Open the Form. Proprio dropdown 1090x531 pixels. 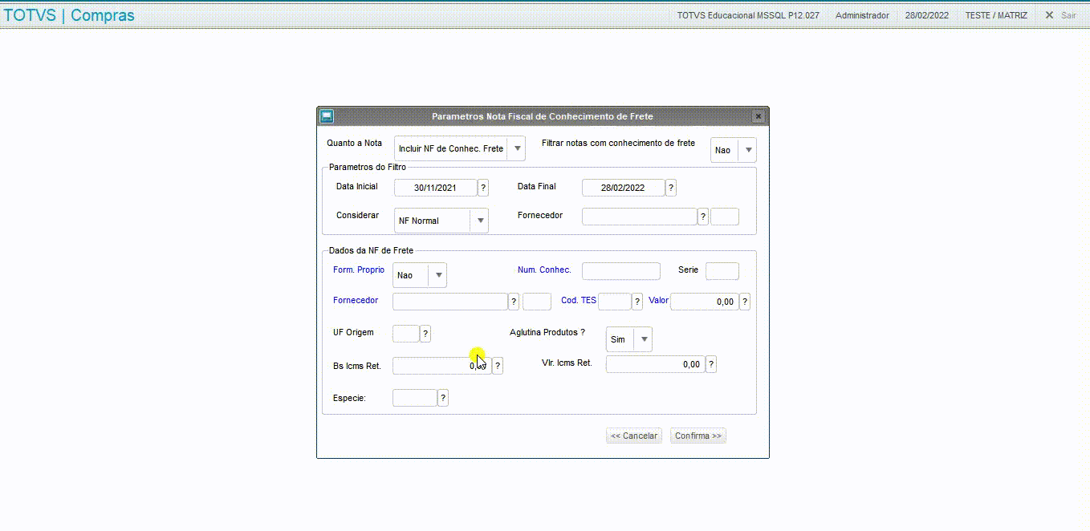[x=420, y=275]
